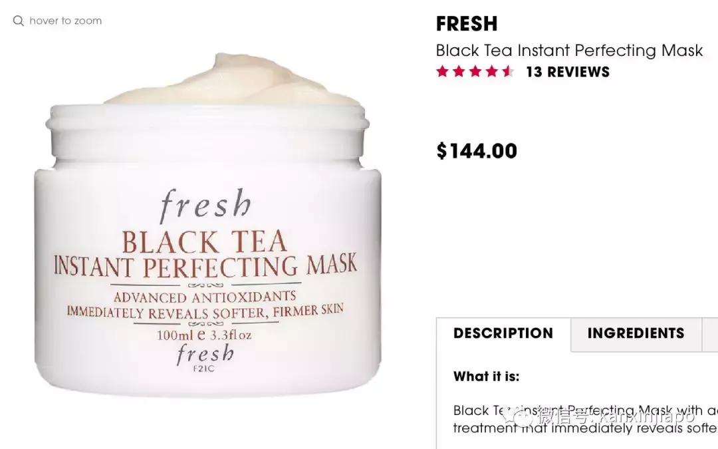Click the half-filled fifth rating star

coord(508,71)
